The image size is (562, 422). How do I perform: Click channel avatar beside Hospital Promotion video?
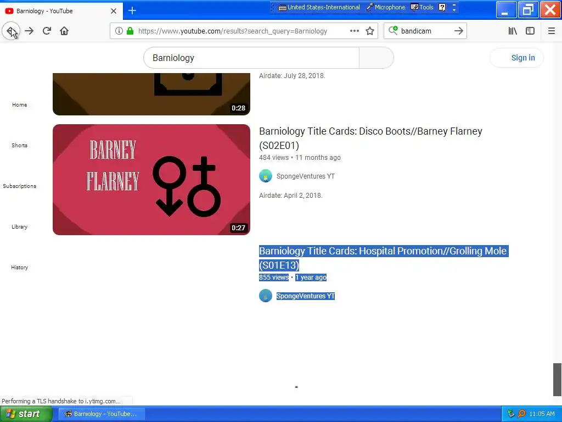[266, 296]
